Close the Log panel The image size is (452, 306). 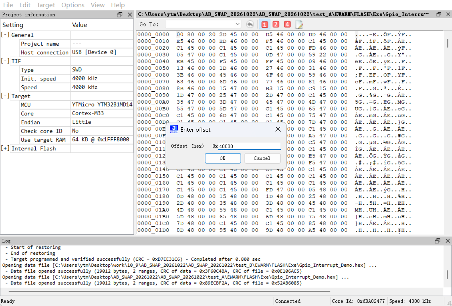pyautogui.click(x=448, y=241)
